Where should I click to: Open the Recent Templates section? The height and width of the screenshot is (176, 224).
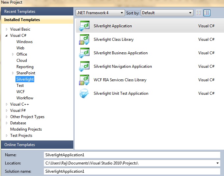[x=37, y=12]
